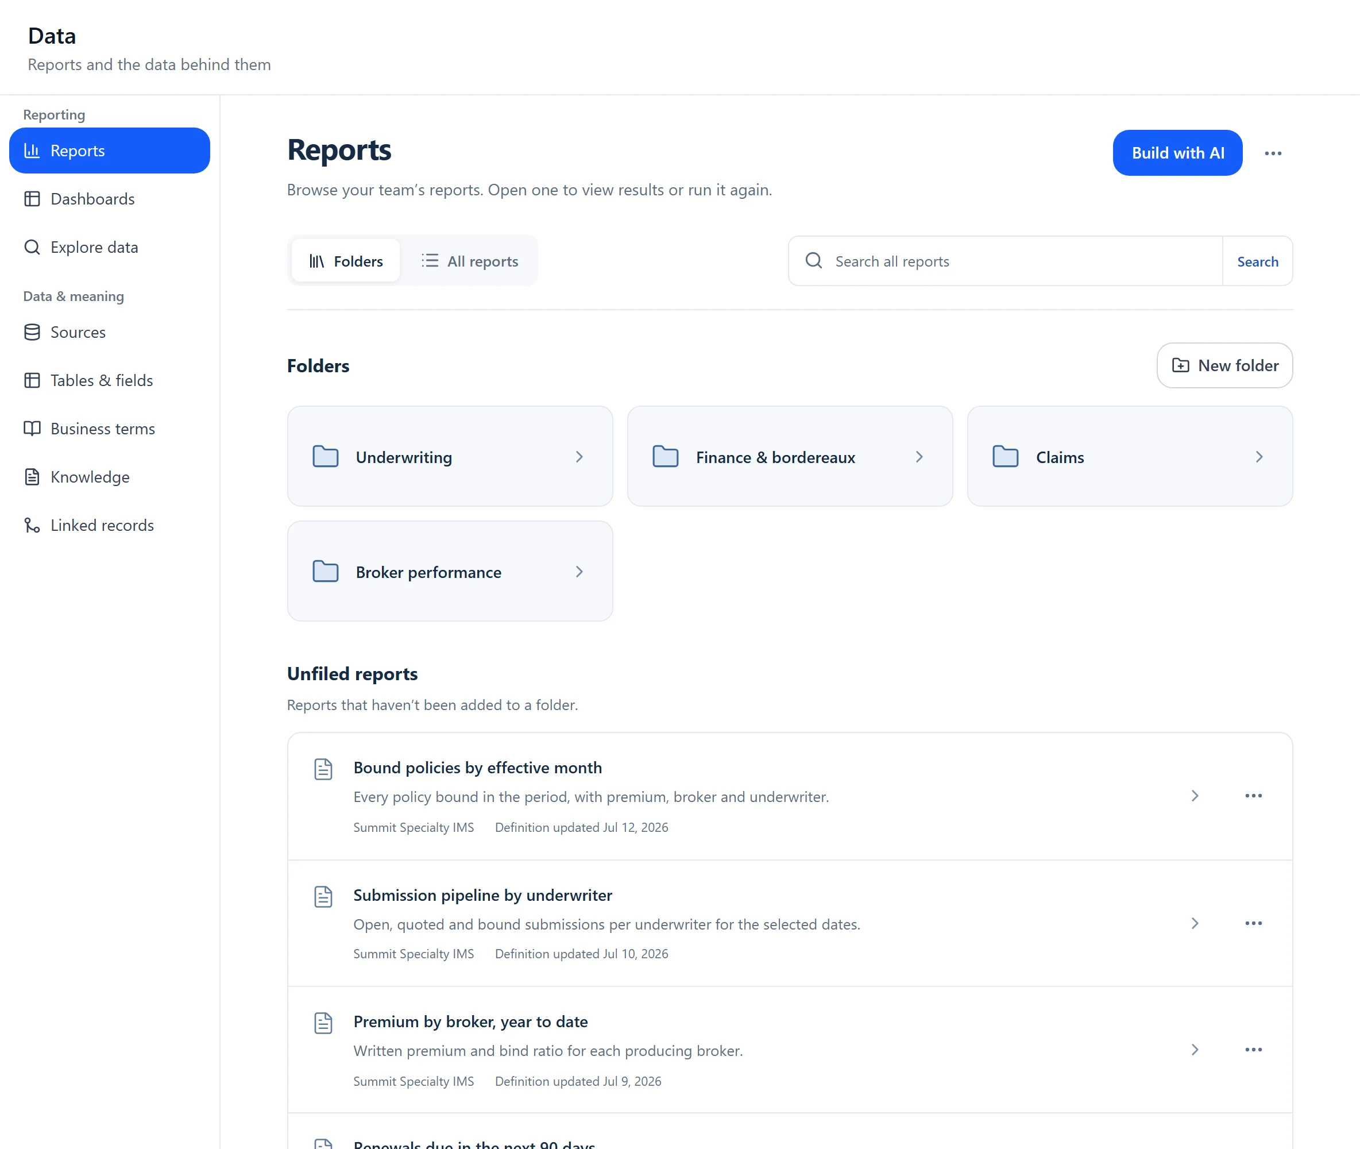Open more options for Premium by broker report
The image size is (1360, 1149).
(1253, 1050)
